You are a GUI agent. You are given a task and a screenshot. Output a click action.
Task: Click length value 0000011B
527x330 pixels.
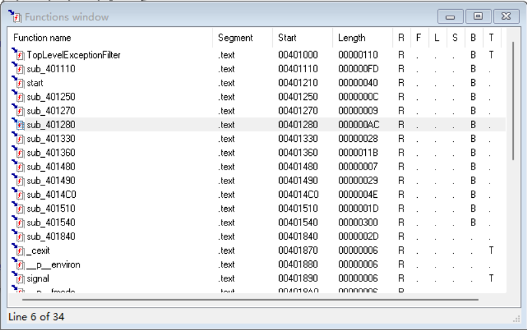(x=358, y=153)
